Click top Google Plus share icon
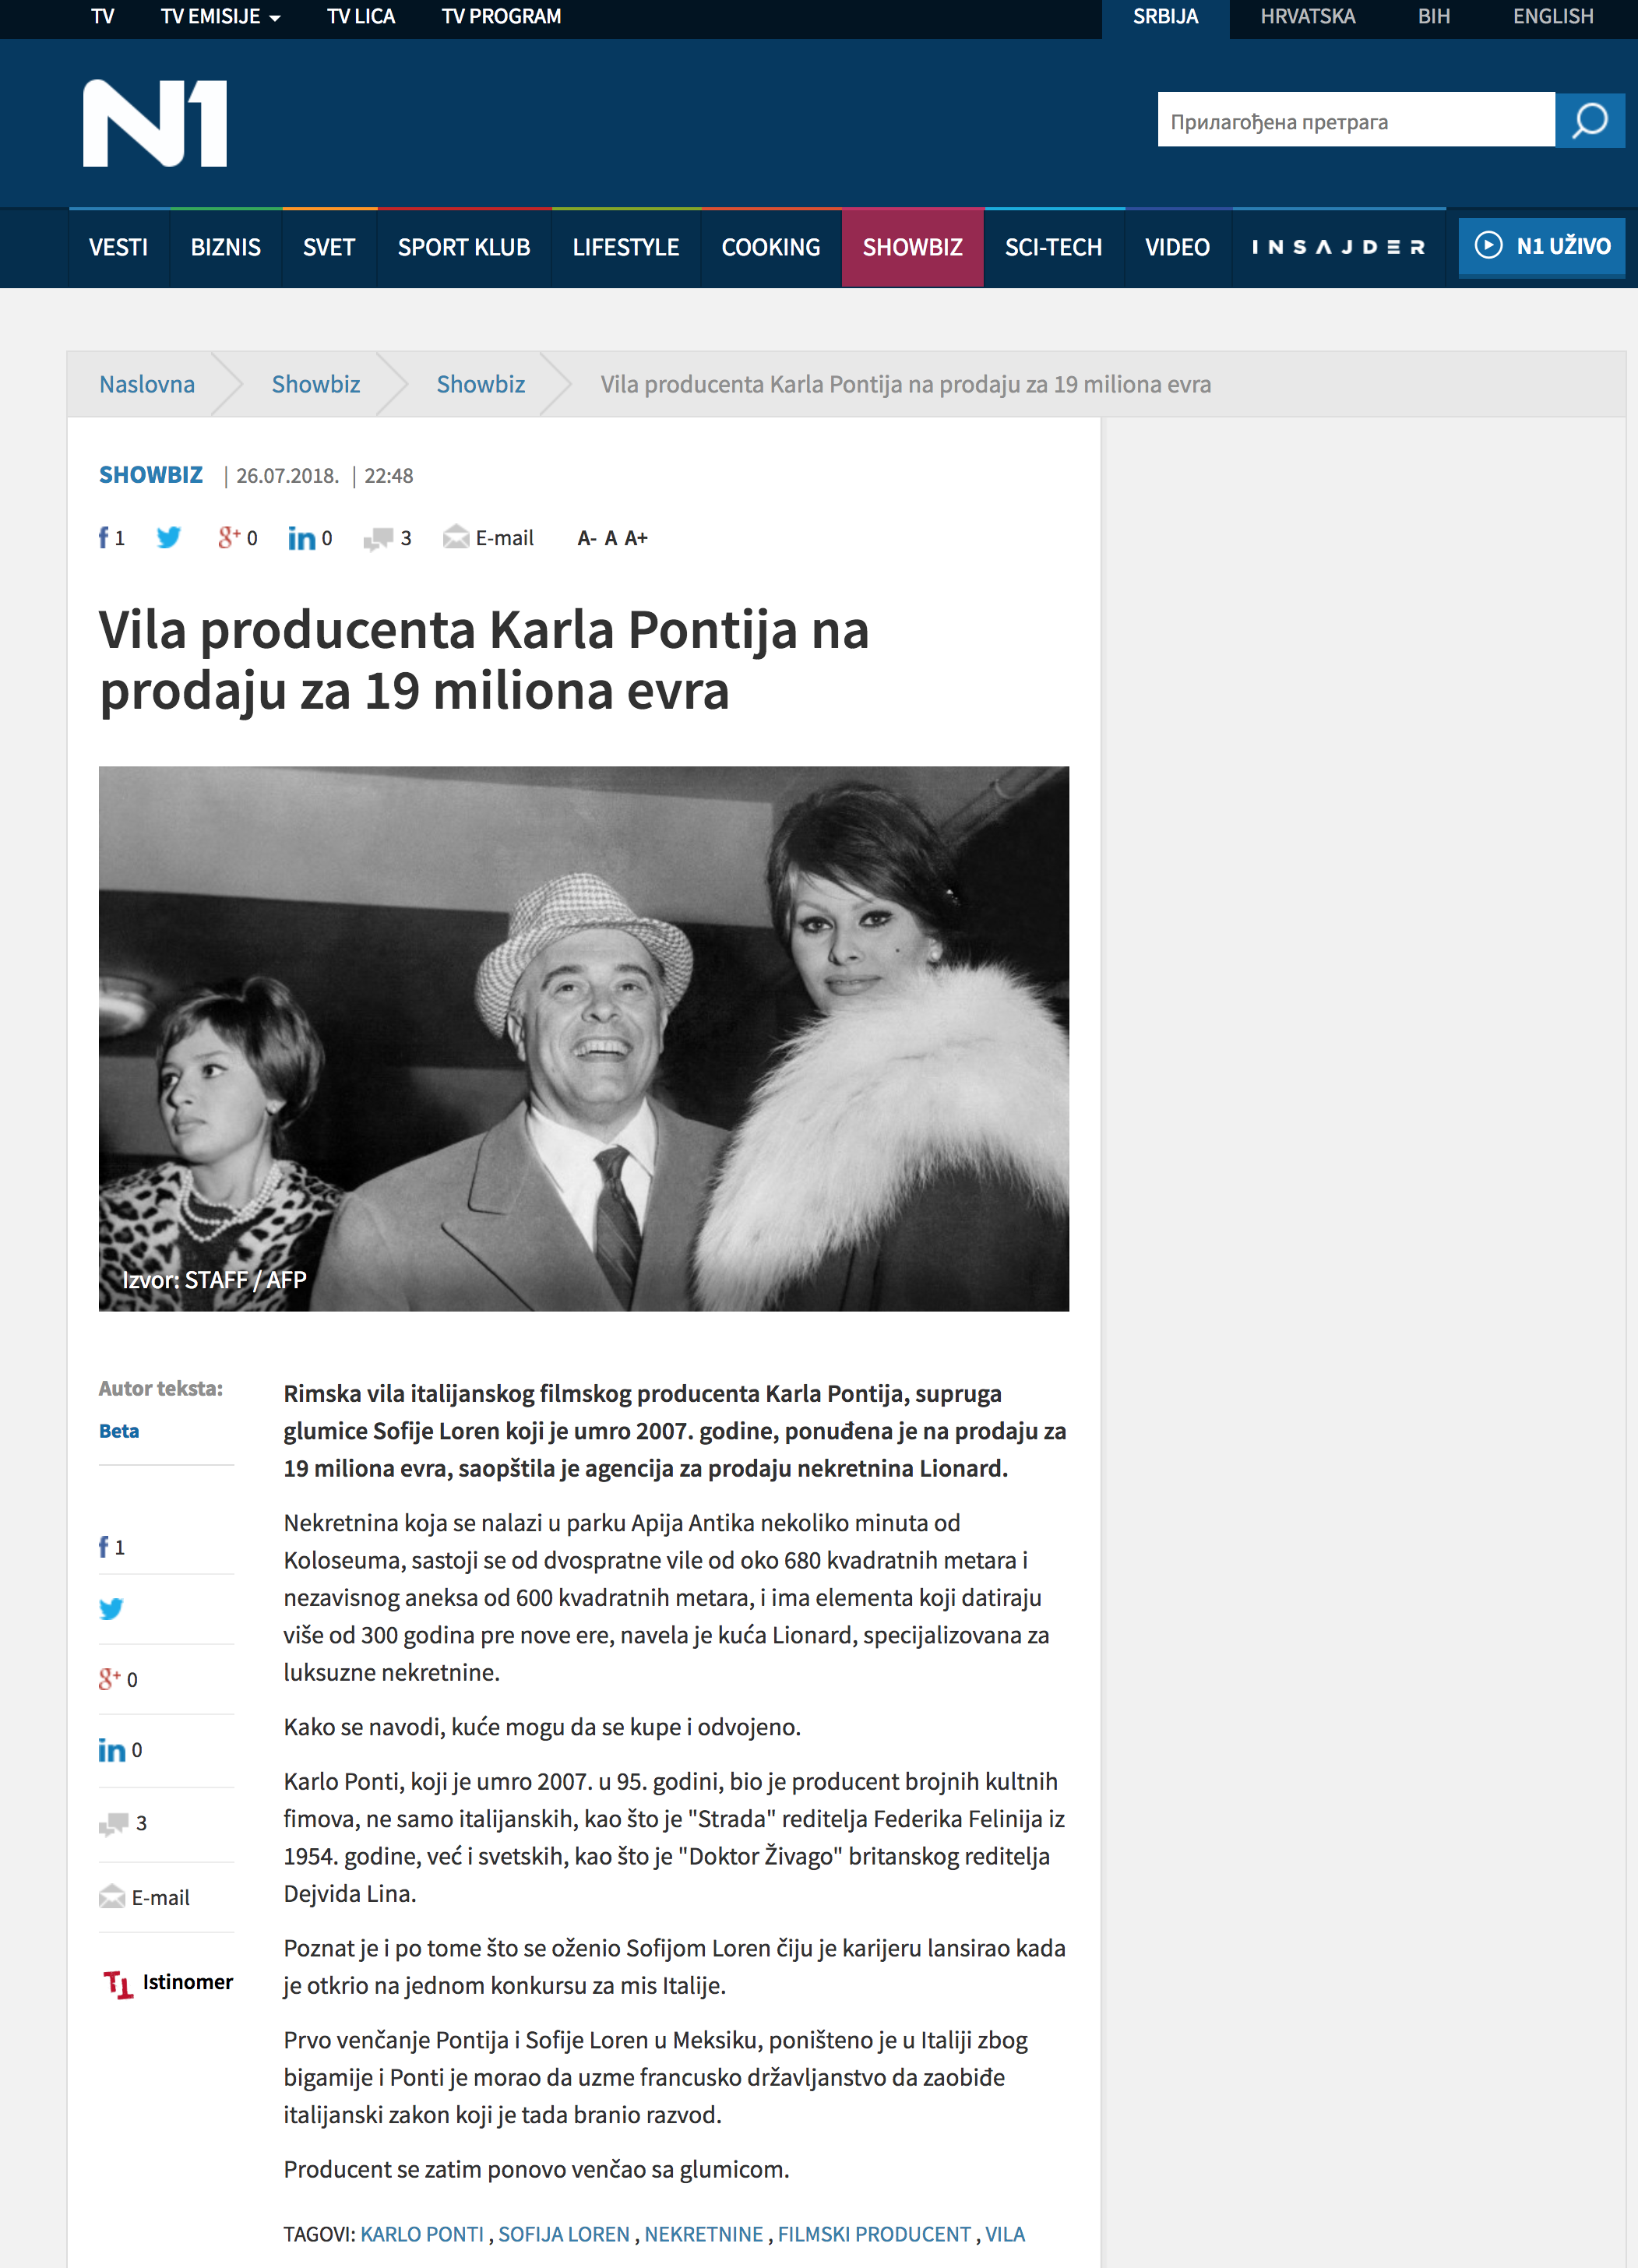The width and height of the screenshot is (1638, 2268). (x=228, y=538)
